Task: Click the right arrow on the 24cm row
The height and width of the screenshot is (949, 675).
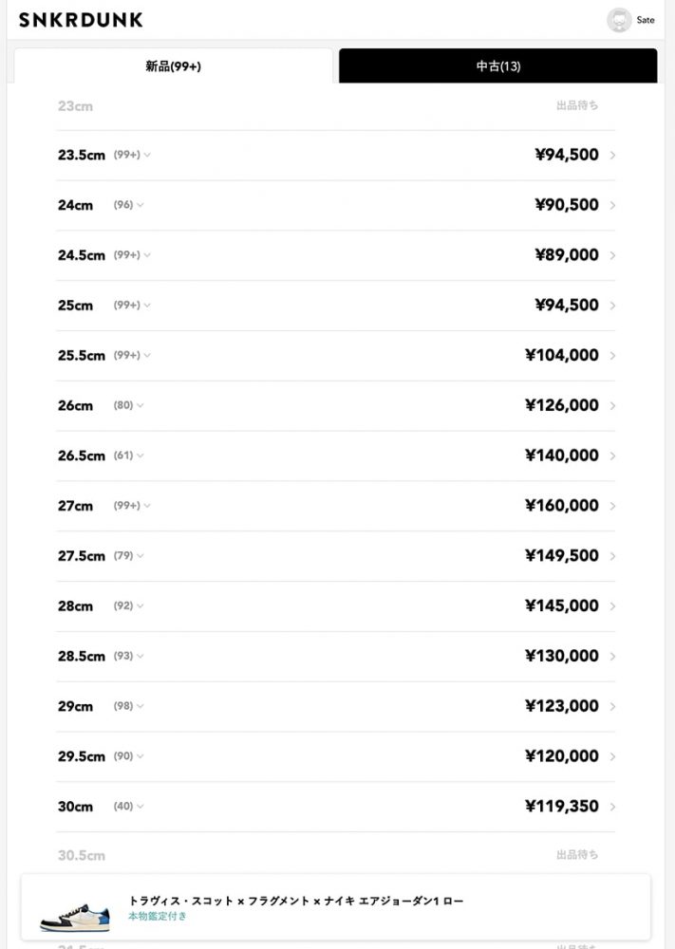Action: (612, 206)
